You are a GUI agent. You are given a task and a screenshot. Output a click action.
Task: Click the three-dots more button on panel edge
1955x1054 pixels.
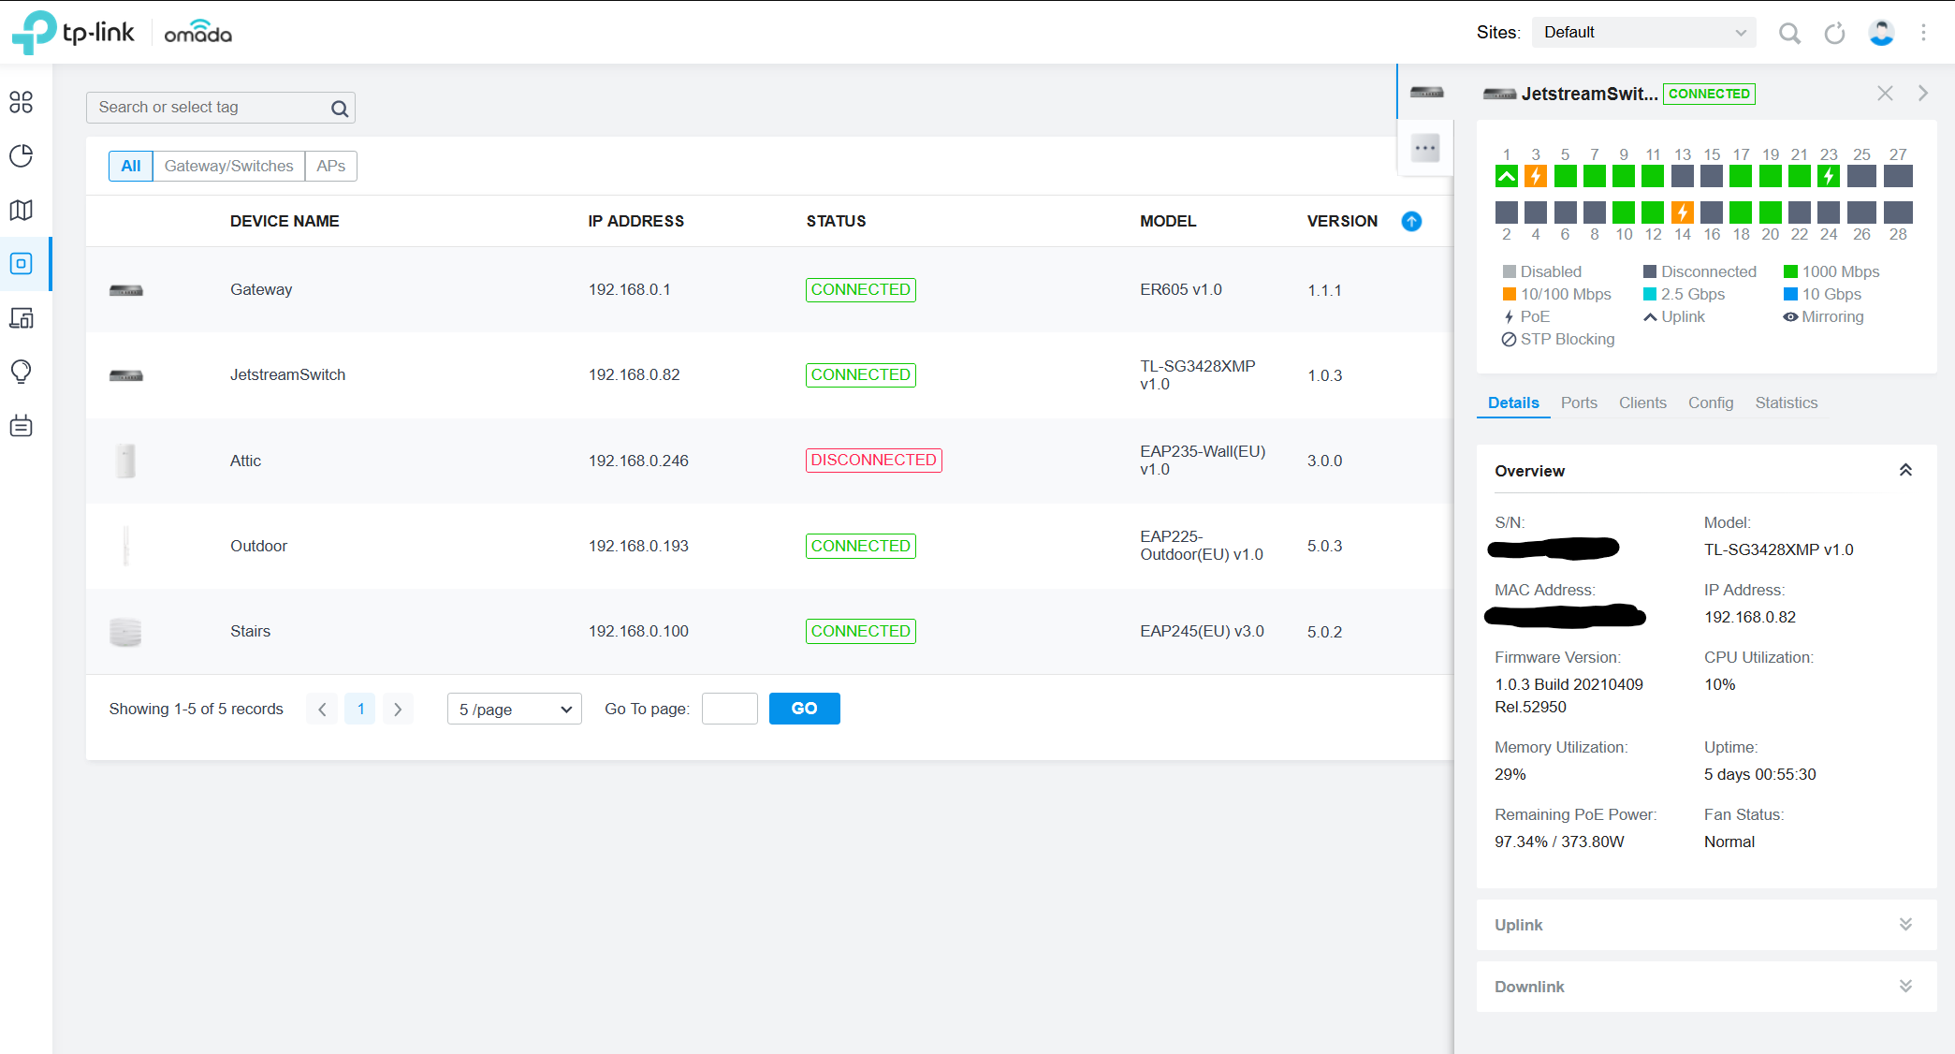tap(1425, 148)
